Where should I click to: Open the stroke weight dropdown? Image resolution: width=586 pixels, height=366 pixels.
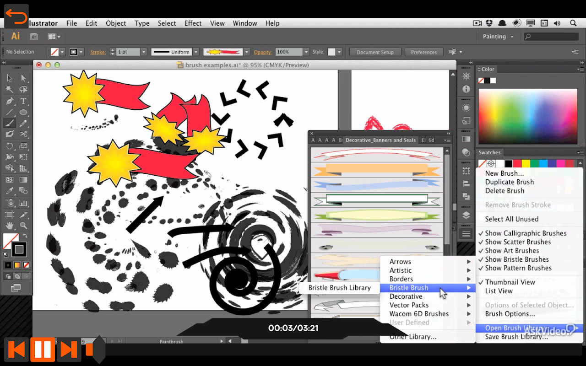(x=143, y=52)
